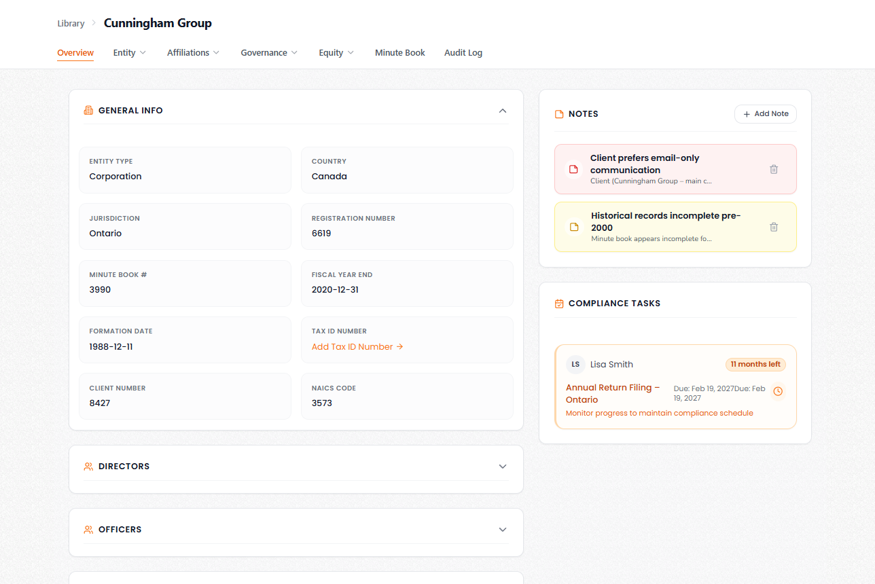Viewport: 875px width, 584px height.
Task: Expand the Officers section
Action: click(503, 529)
